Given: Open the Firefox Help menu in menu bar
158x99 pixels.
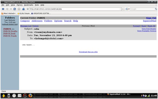Looking at the screenshot, I should point(42,5).
